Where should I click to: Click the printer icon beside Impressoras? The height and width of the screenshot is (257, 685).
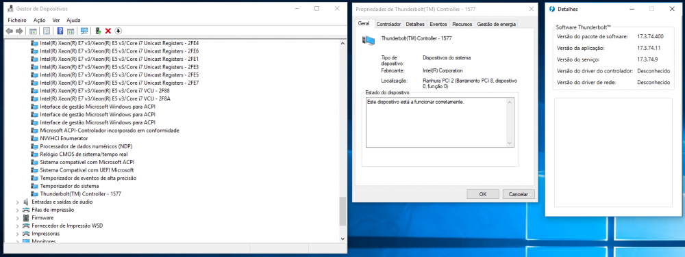click(25, 234)
